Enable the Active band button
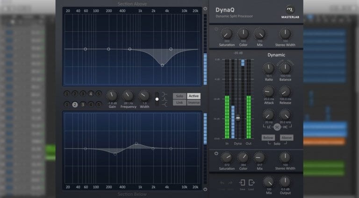359x198 pixels. click(x=194, y=96)
